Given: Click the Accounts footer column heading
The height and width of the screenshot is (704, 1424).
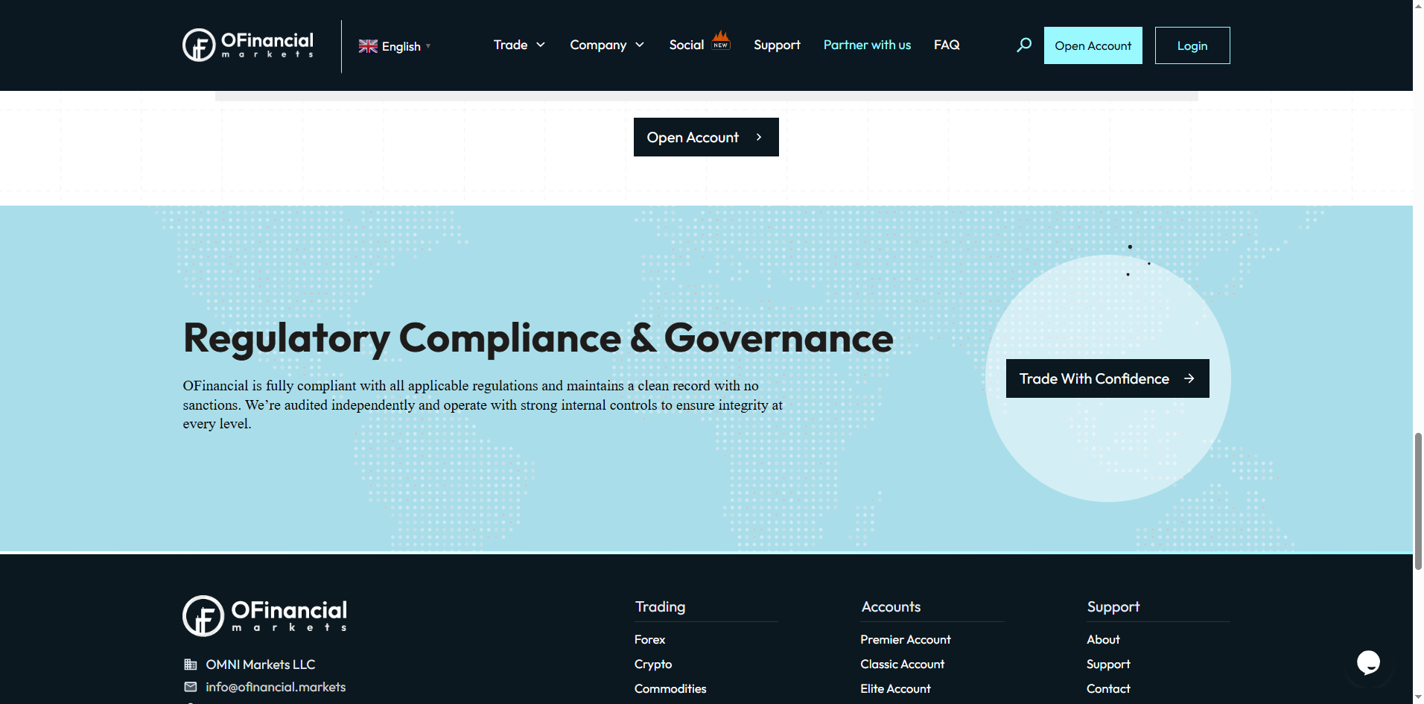Looking at the screenshot, I should (891, 606).
